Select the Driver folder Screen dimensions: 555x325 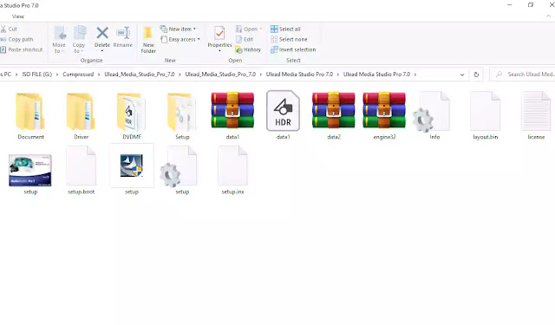81,115
